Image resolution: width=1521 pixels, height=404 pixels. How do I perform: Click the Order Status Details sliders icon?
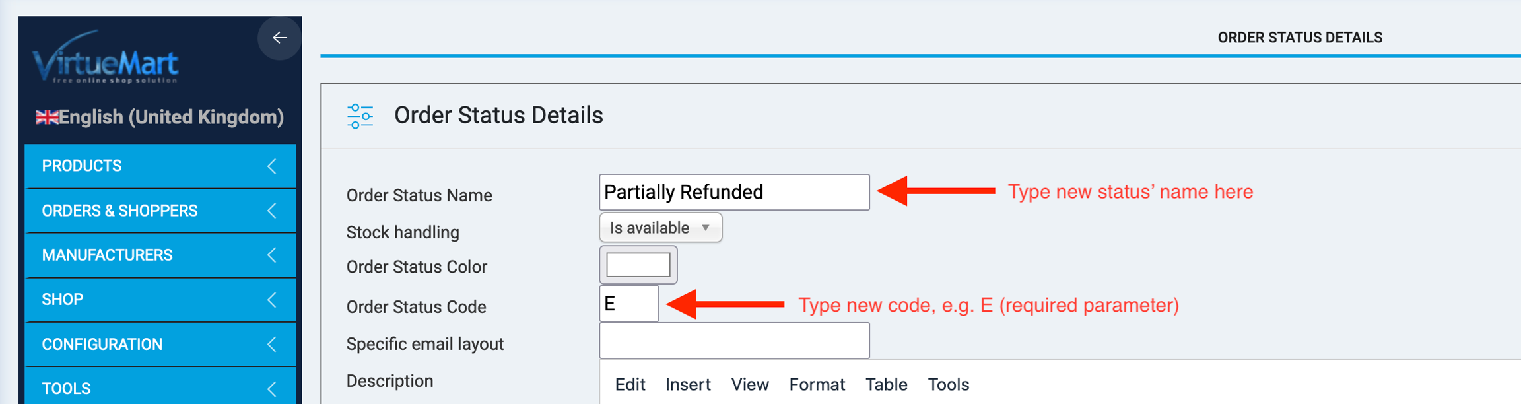(360, 116)
